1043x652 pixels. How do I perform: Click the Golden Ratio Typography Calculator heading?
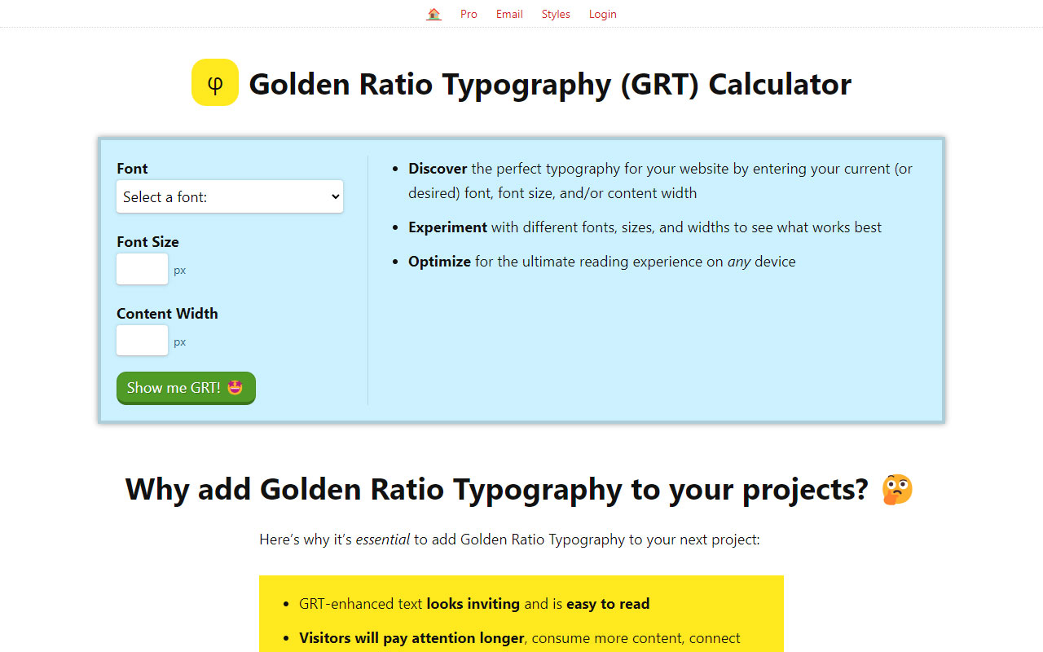click(551, 83)
